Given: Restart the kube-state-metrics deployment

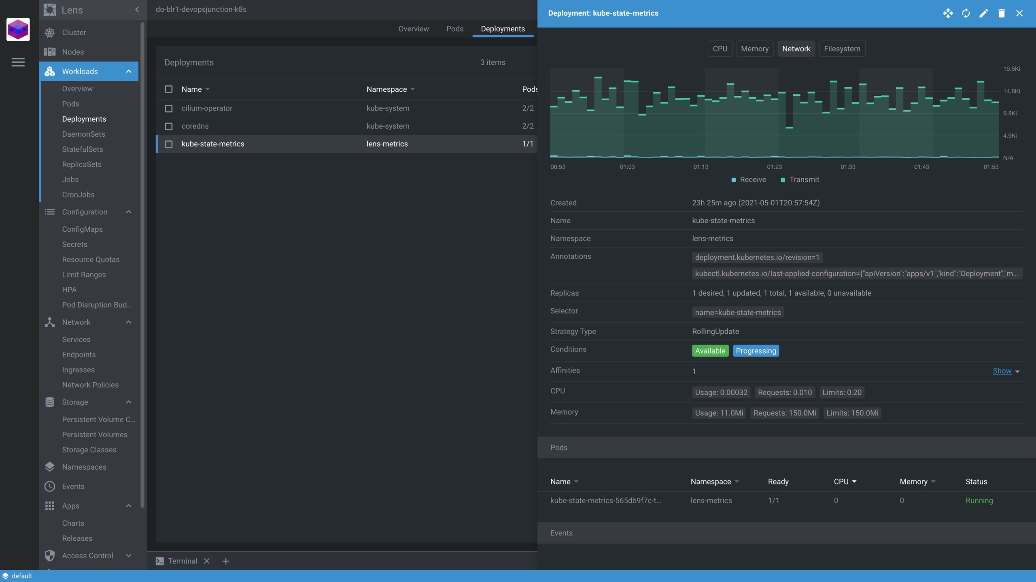Looking at the screenshot, I should [966, 13].
